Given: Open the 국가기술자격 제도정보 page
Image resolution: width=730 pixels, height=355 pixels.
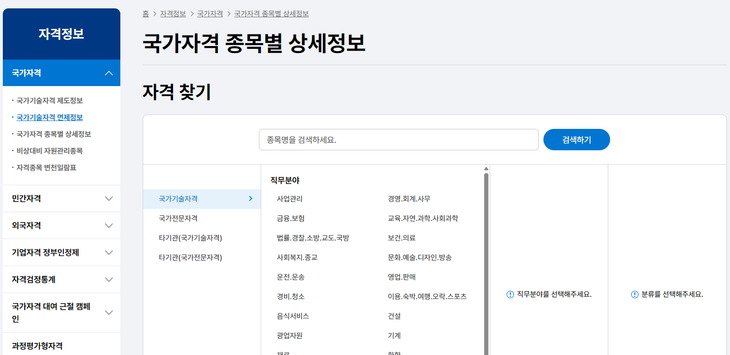Looking at the screenshot, I should pyautogui.click(x=49, y=100).
